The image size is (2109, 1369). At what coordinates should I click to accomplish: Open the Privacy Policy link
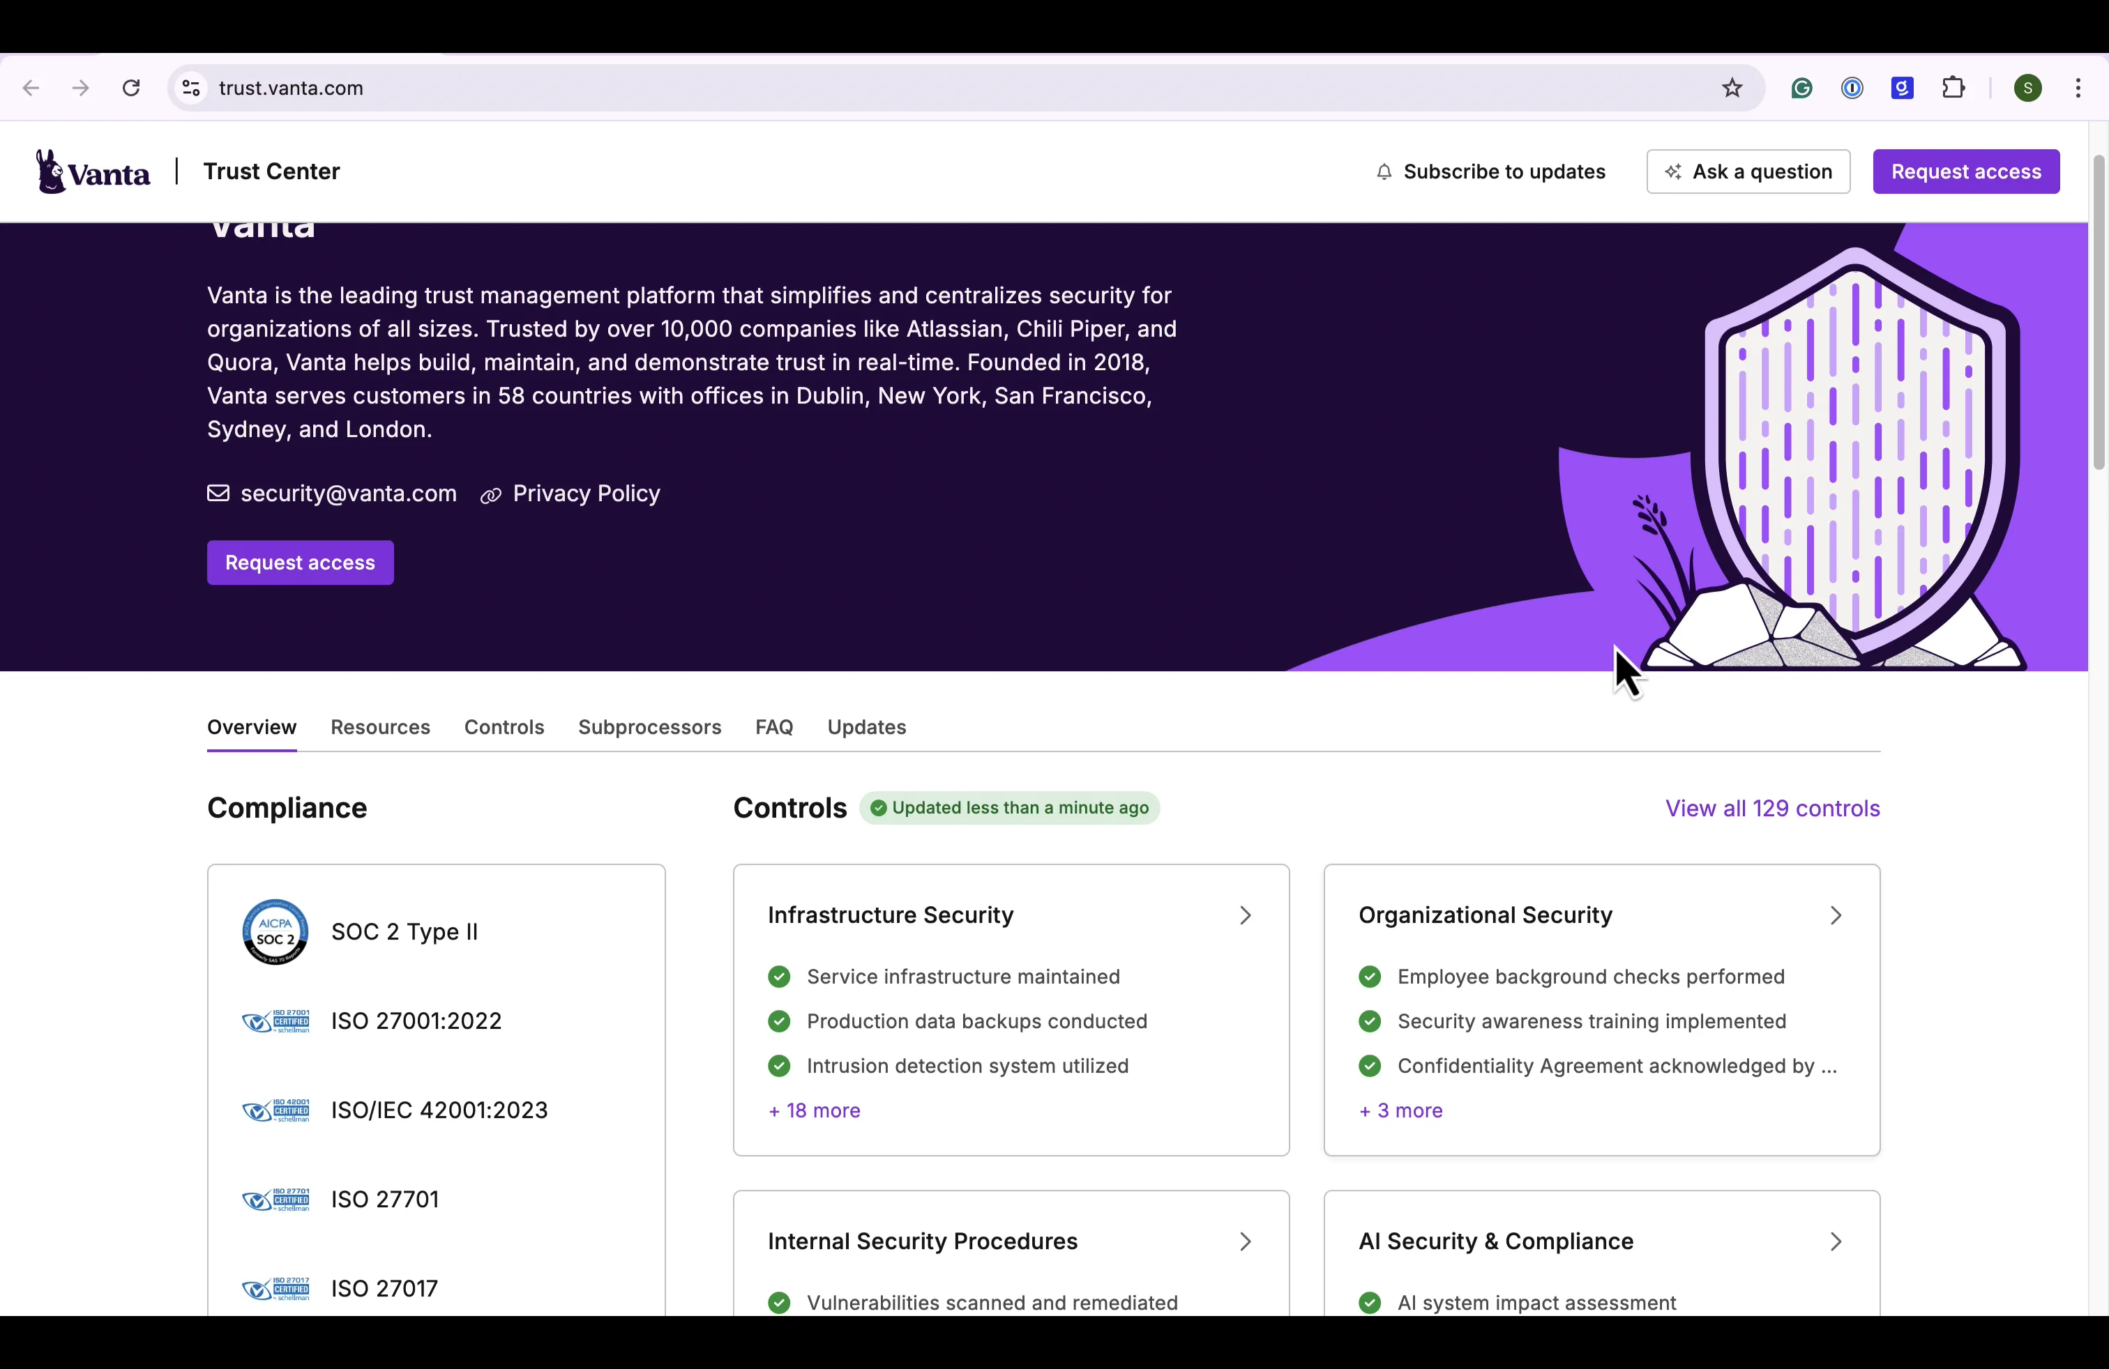585,494
